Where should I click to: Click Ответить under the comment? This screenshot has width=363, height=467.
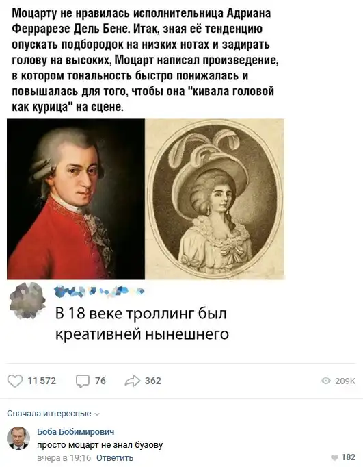click(115, 458)
